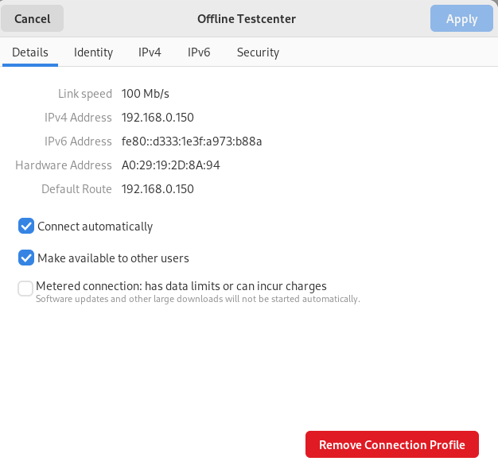
Task: Open the Identity tab
Action: (x=93, y=52)
